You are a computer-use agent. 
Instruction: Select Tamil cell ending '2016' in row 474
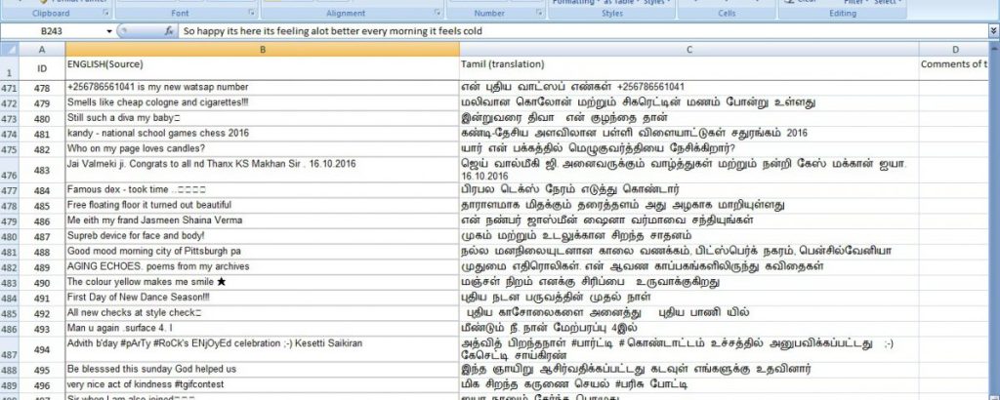click(x=688, y=134)
